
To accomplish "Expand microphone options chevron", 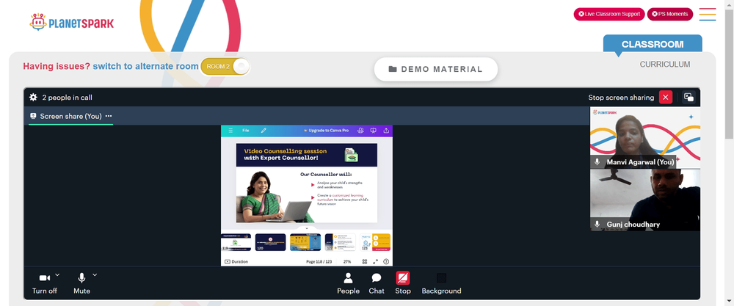I will coord(95,274).
